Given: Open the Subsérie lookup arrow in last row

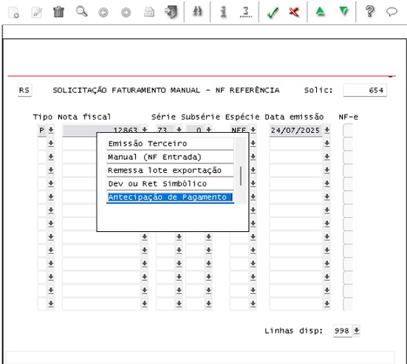Looking at the screenshot, I should tap(208, 303).
